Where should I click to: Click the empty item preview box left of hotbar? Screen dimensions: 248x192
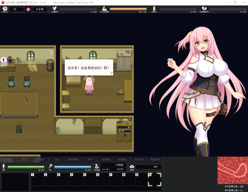pos(15,182)
